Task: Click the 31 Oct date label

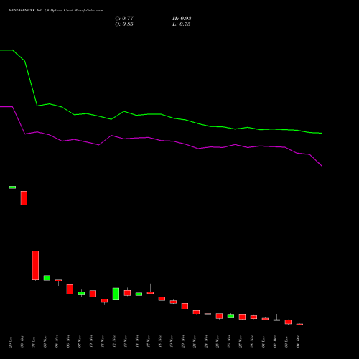Action: click(x=34, y=342)
